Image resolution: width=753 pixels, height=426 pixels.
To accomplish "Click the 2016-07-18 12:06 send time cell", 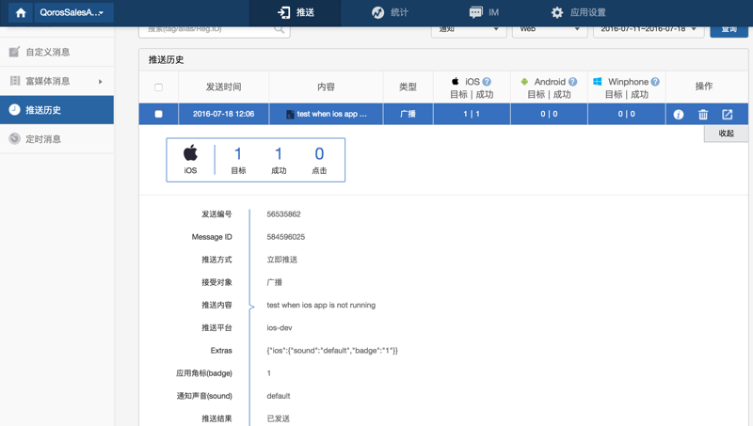I will click(224, 114).
